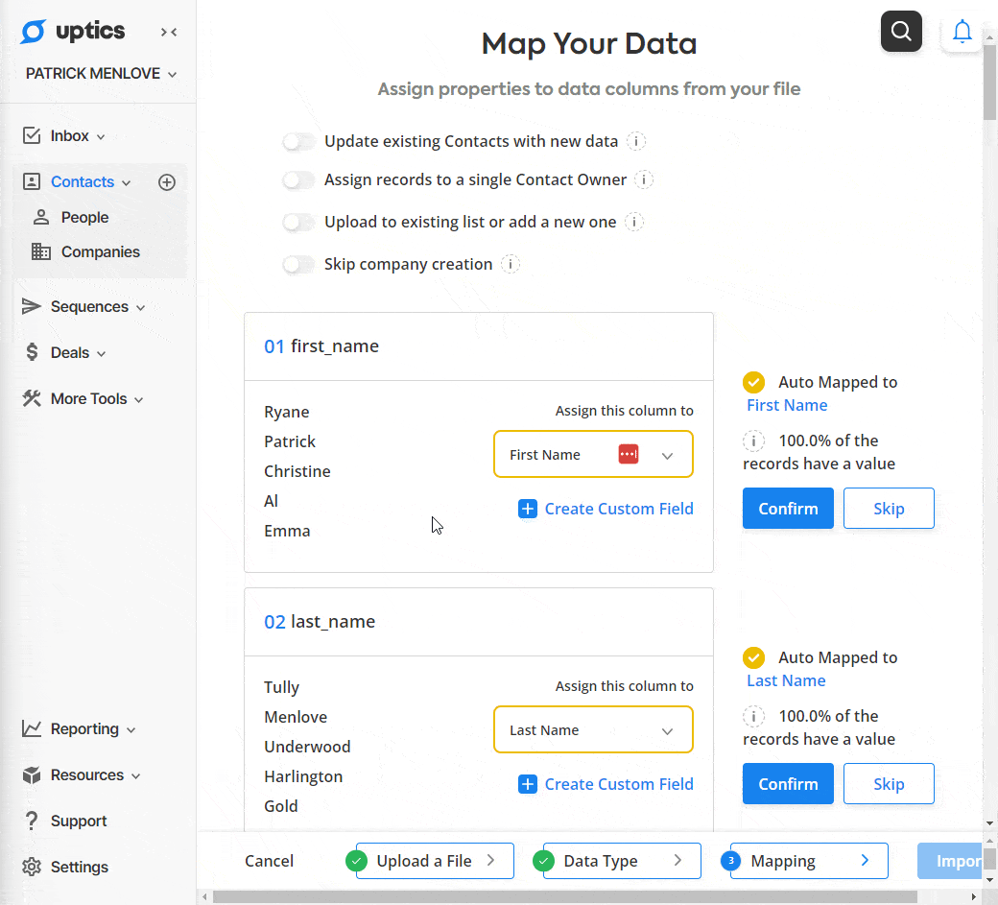Screen dimensions: 998x905
Task: Expand the Reporting menu chevron
Action: [131, 730]
